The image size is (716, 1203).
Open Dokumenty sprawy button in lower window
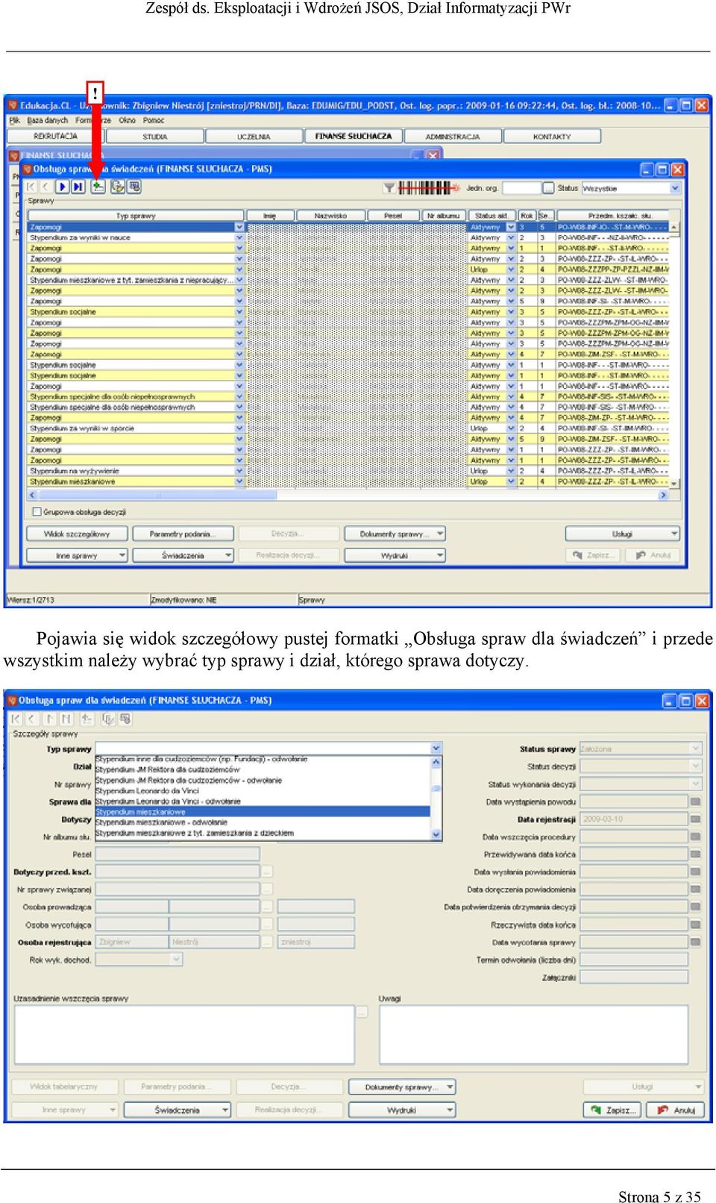[x=402, y=1087]
